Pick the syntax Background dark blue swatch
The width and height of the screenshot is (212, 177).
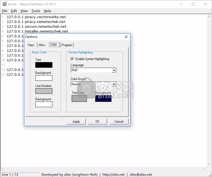pos(103,98)
